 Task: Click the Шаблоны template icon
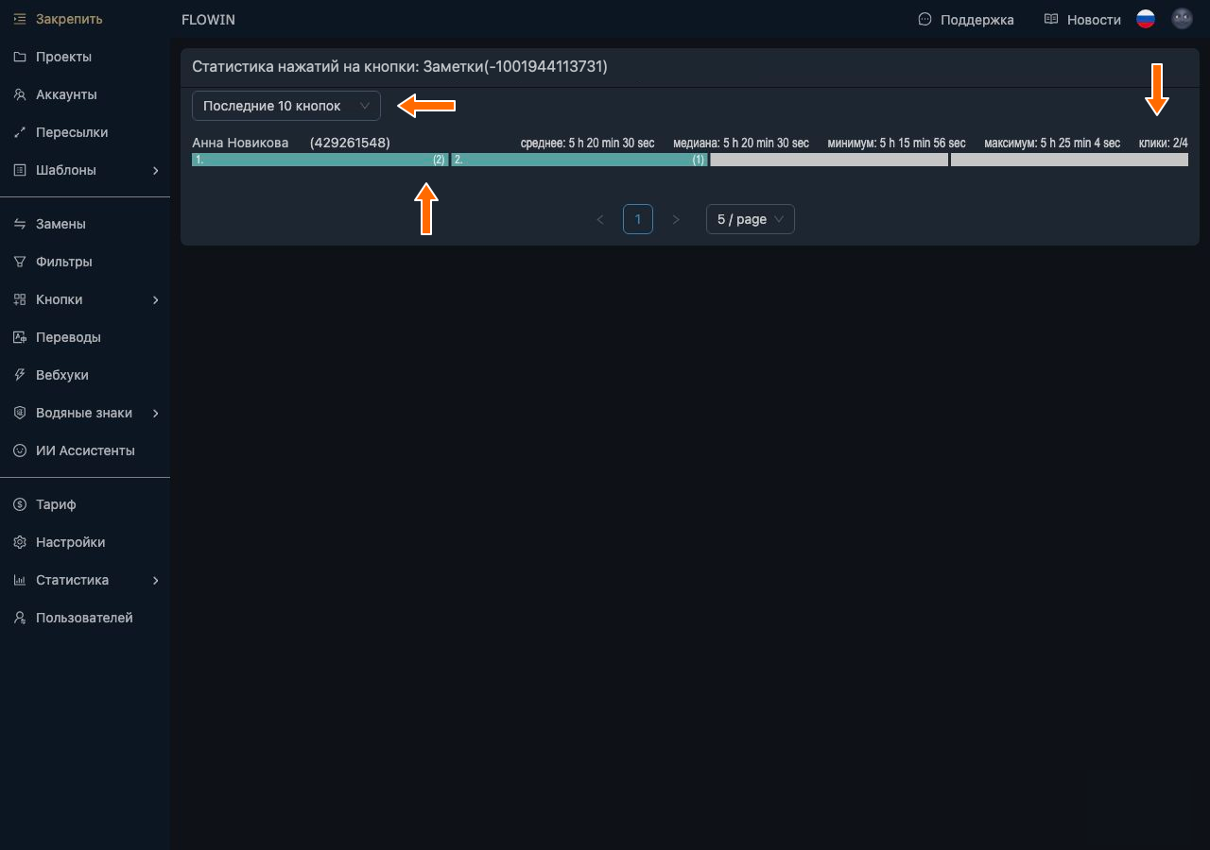pos(20,170)
